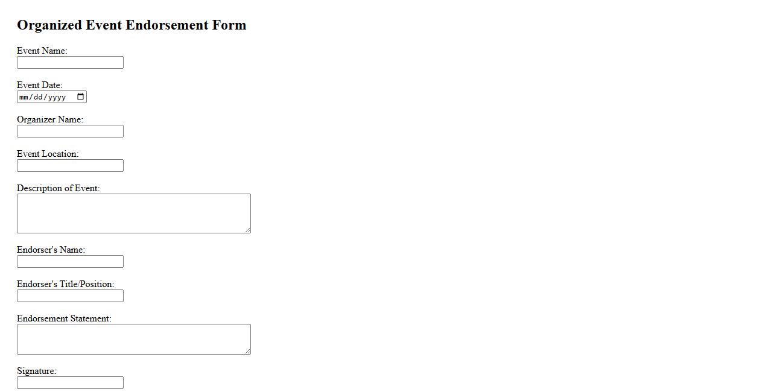Image resolution: width=771 pixels, height=392 pixels.
Task: Click the "Signature:" label text
Action: coord(36,371)
